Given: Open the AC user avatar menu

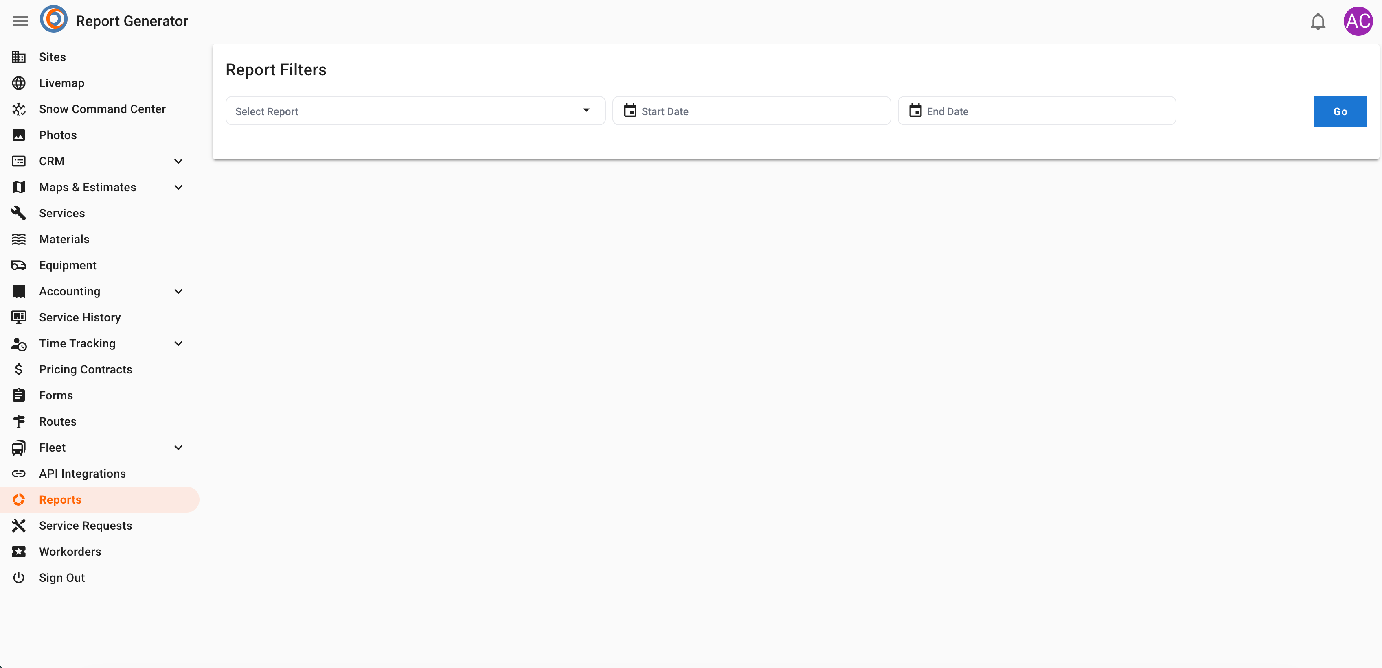Looking at the screenshot, I should pyautogui.click(x=1358, y=22).
